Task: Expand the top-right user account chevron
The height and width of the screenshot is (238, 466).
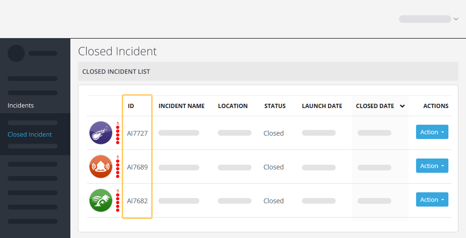Action: coord(456,19)
